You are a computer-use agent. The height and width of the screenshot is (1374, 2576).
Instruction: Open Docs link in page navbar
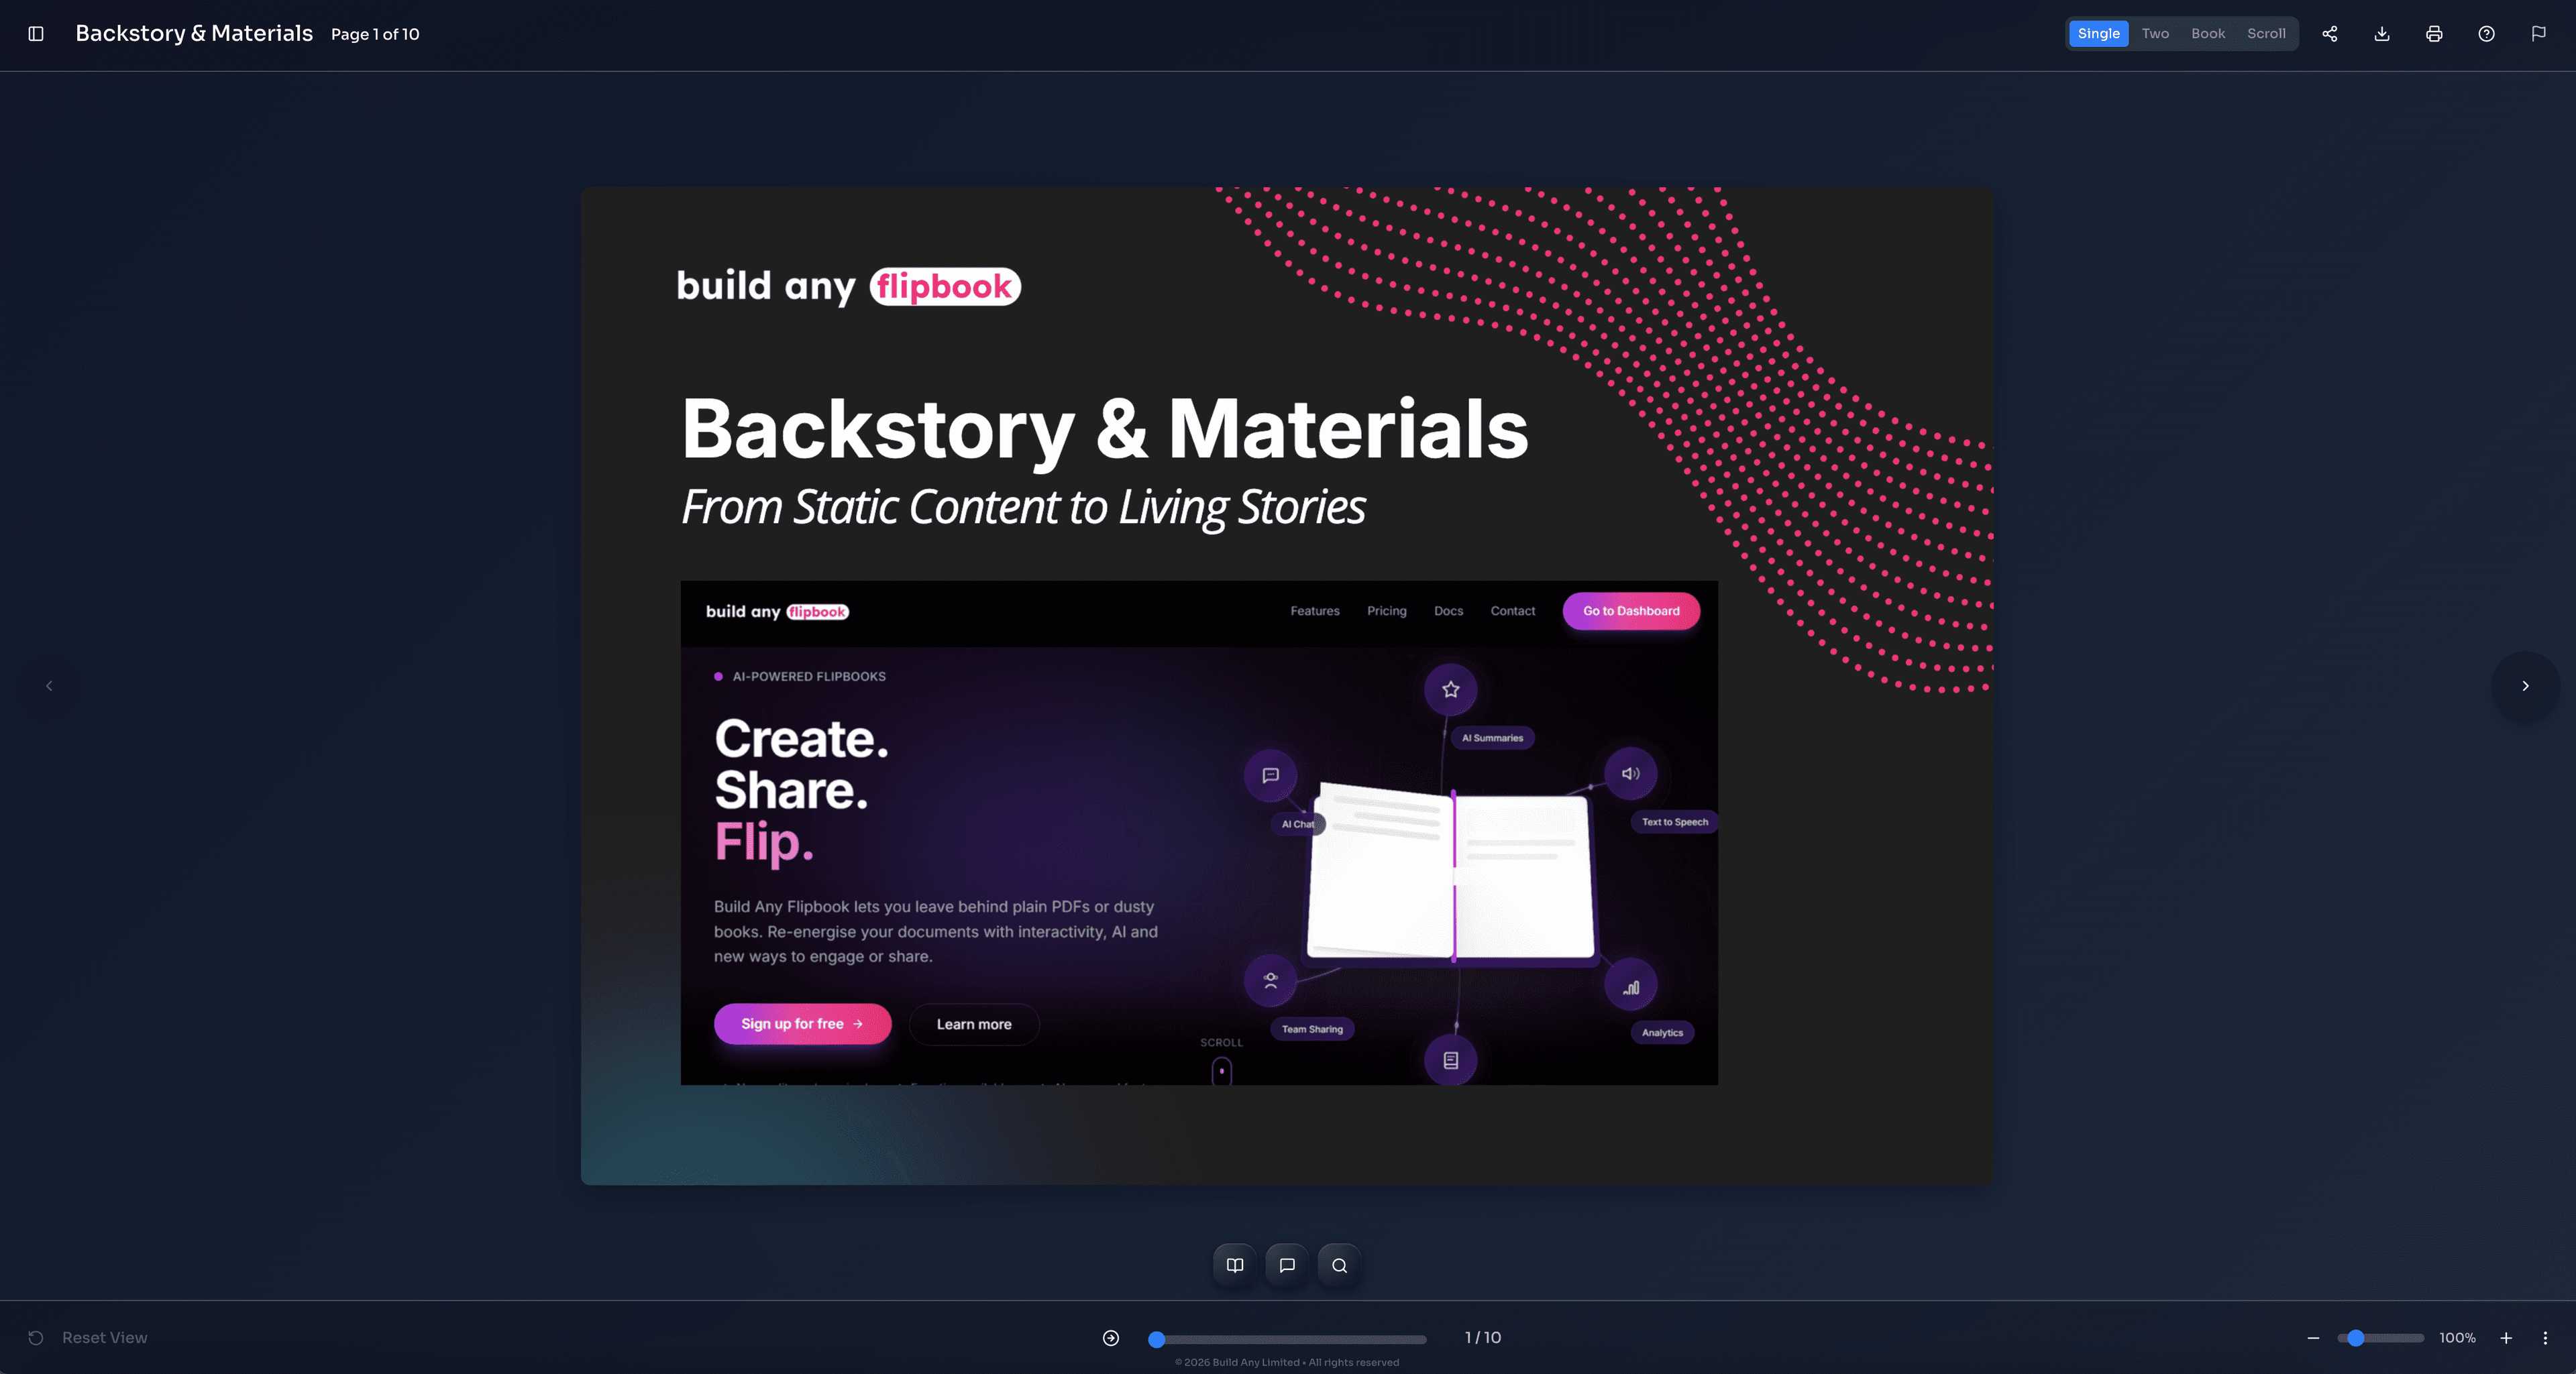pos(1448,612)
